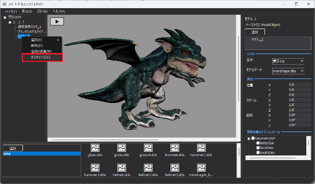
Task: Click the play button in the viewport
Action: pos(57,21)
